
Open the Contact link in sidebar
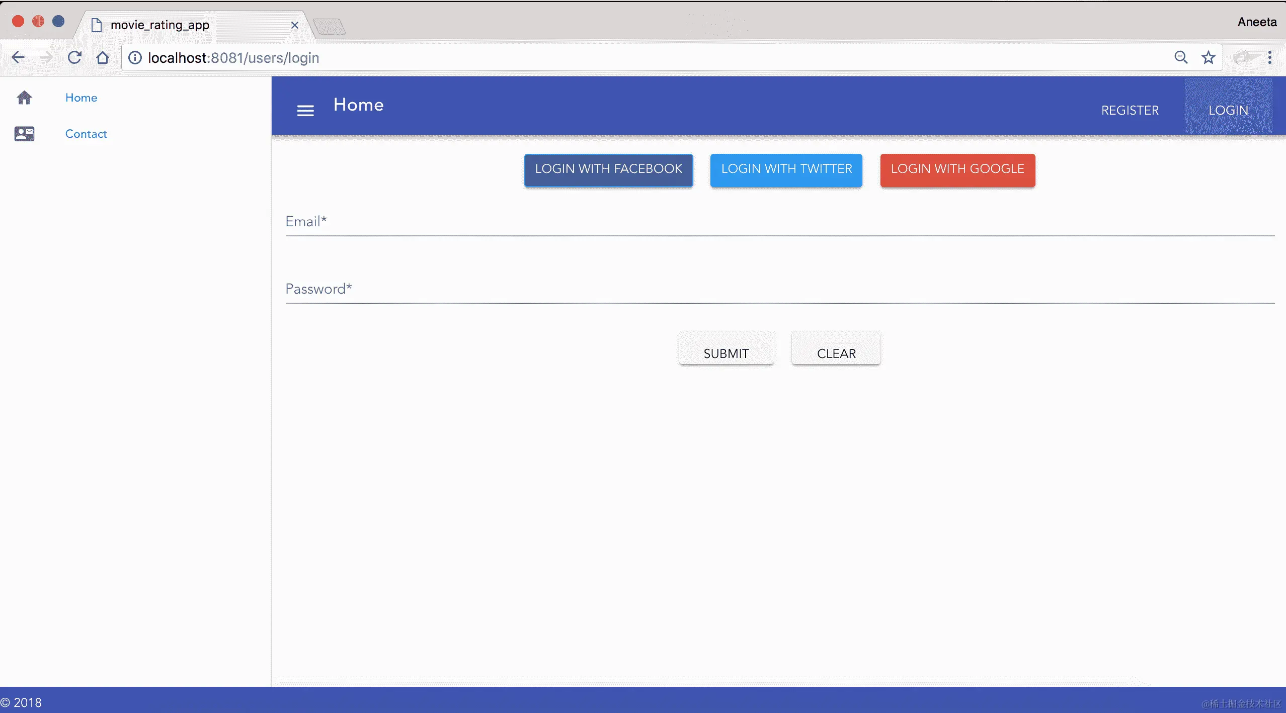click(86, 134)
